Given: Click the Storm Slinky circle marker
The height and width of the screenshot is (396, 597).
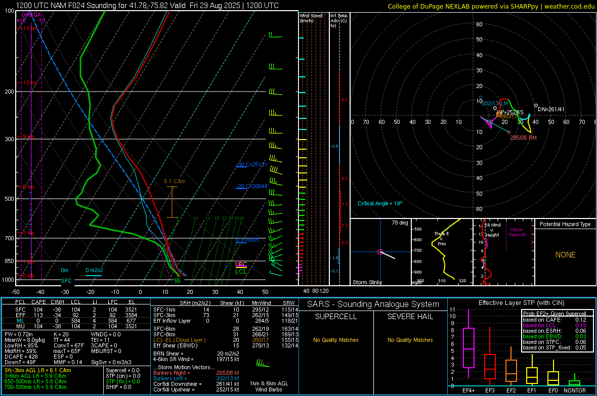Looking at the screenshot, I should pyautogui.click(x=380, y=252).
